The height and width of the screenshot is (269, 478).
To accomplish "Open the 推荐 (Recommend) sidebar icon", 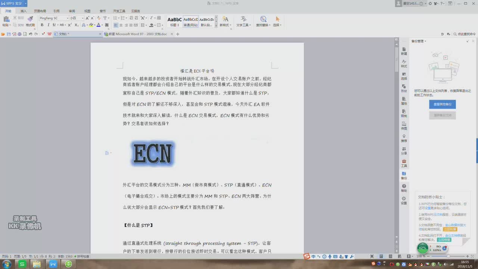I will 404,138.
